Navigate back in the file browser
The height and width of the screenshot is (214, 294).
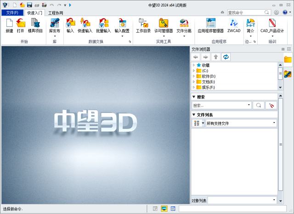pyautogui.click(x=196, y=57)
